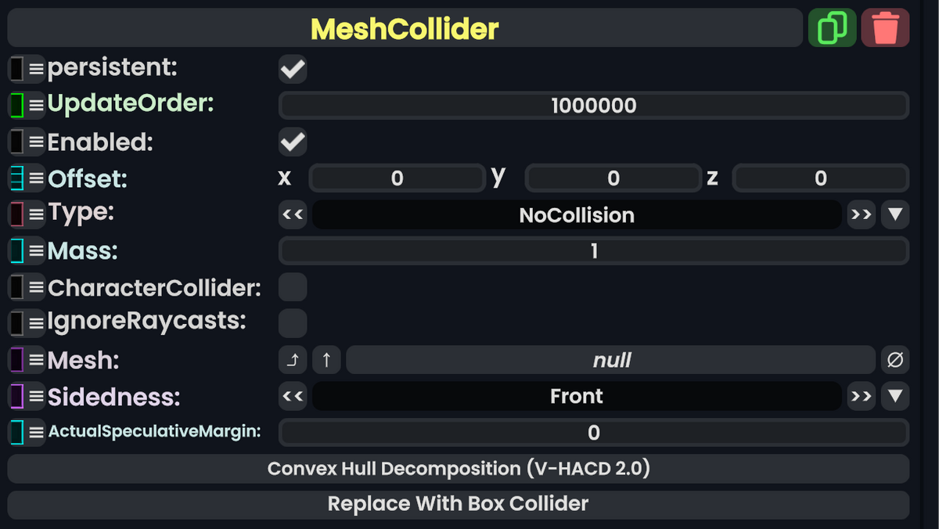The height and width of the screenshot is (529, 939).
Task: Open the Type dropdown showing NoCollision
Action: 895,214
